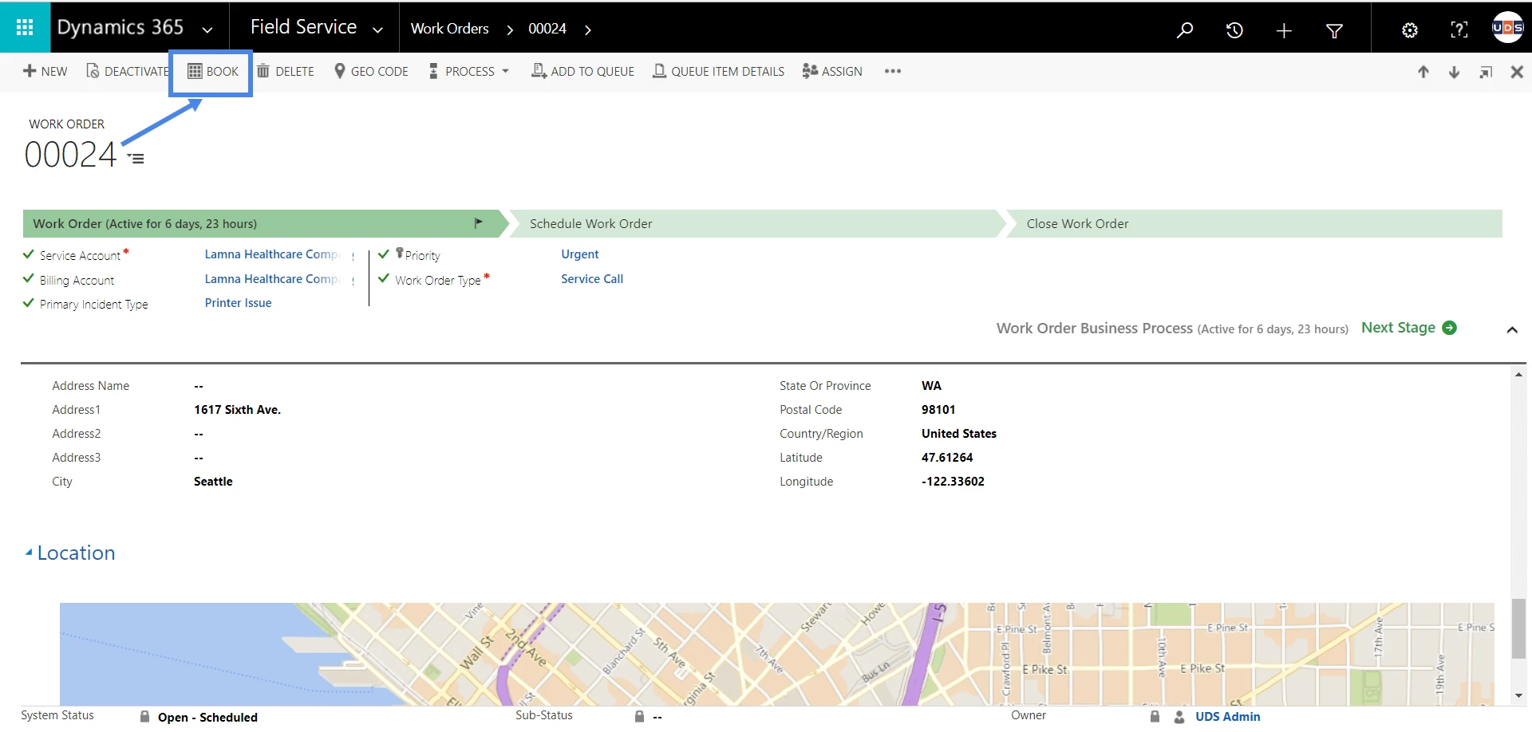Select the Close Work Order stage
1532x732 pixels.
pos(1254,224)
